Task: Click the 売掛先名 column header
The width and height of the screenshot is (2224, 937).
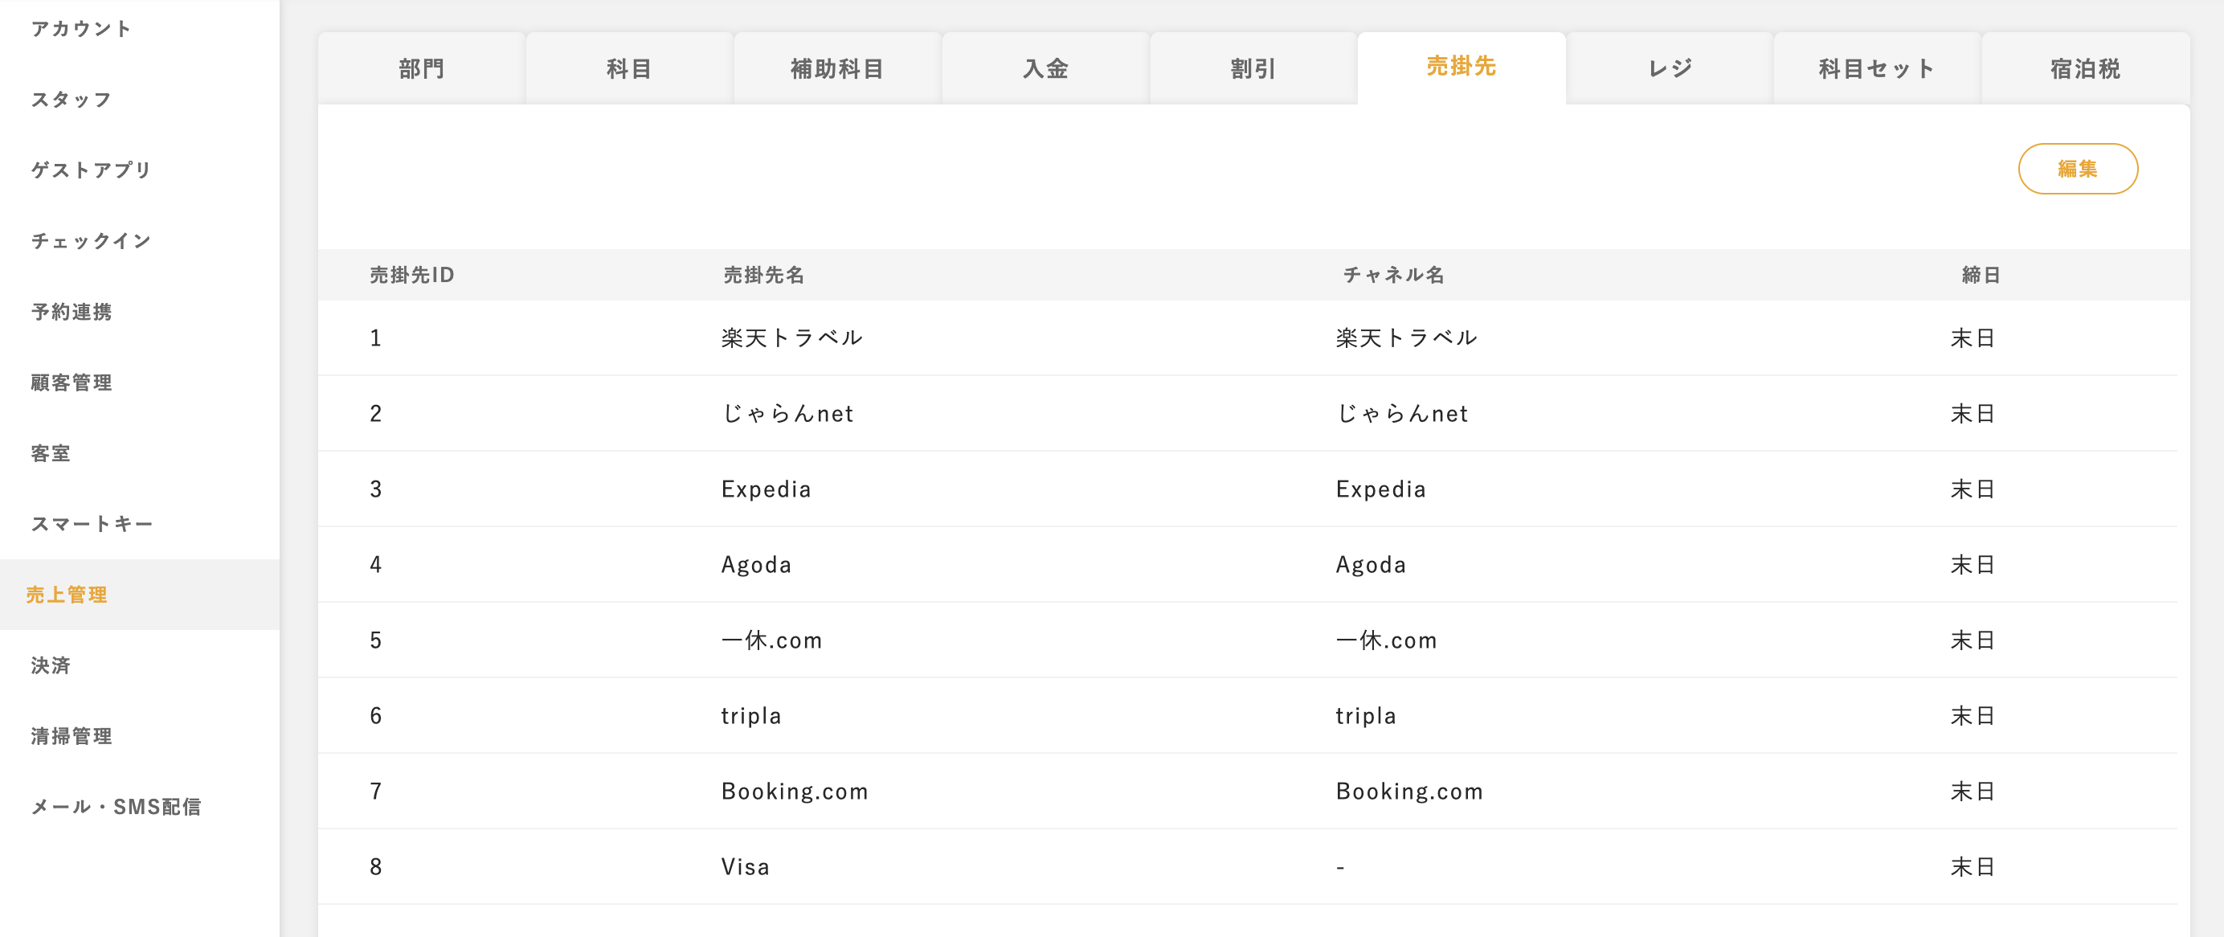Action: tap(764, 275)
